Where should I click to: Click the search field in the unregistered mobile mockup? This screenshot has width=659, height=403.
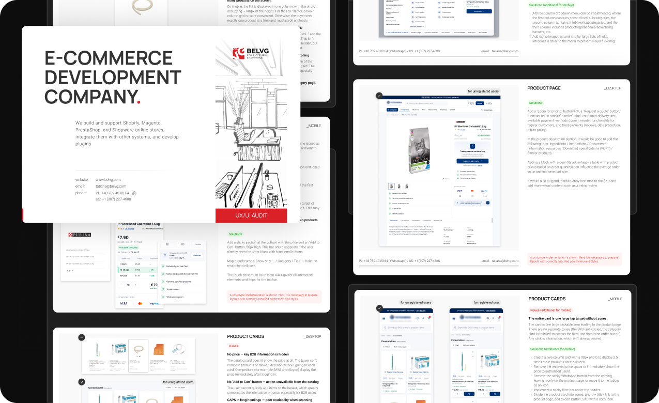[406, 328]
